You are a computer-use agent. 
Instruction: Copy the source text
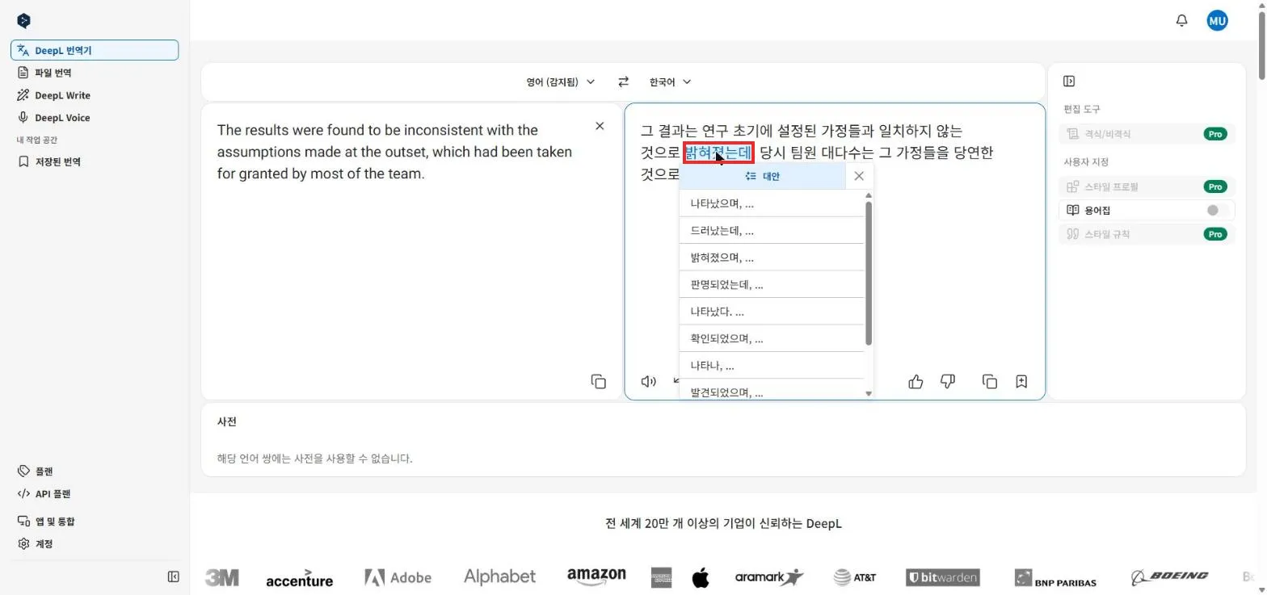(599, 381)
